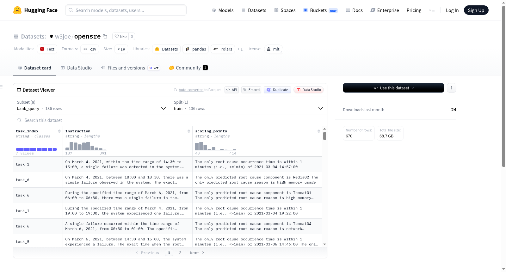This screenshot has height=272, width=506.
Task: Select the cell 'On March 4, 2021, within the time range'
Action: 127,164
